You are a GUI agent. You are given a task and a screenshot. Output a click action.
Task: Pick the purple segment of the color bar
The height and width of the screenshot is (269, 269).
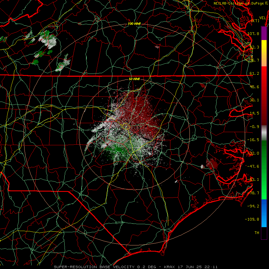point(264,33)
